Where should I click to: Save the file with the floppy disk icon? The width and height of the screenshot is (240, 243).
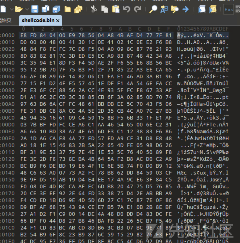tap(35, 9)
